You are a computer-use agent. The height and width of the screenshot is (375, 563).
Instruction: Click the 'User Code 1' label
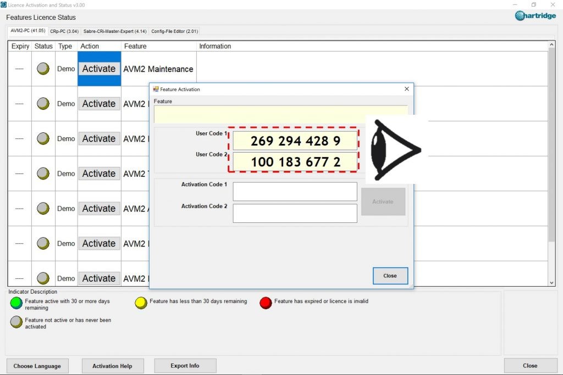pos(212,133)
